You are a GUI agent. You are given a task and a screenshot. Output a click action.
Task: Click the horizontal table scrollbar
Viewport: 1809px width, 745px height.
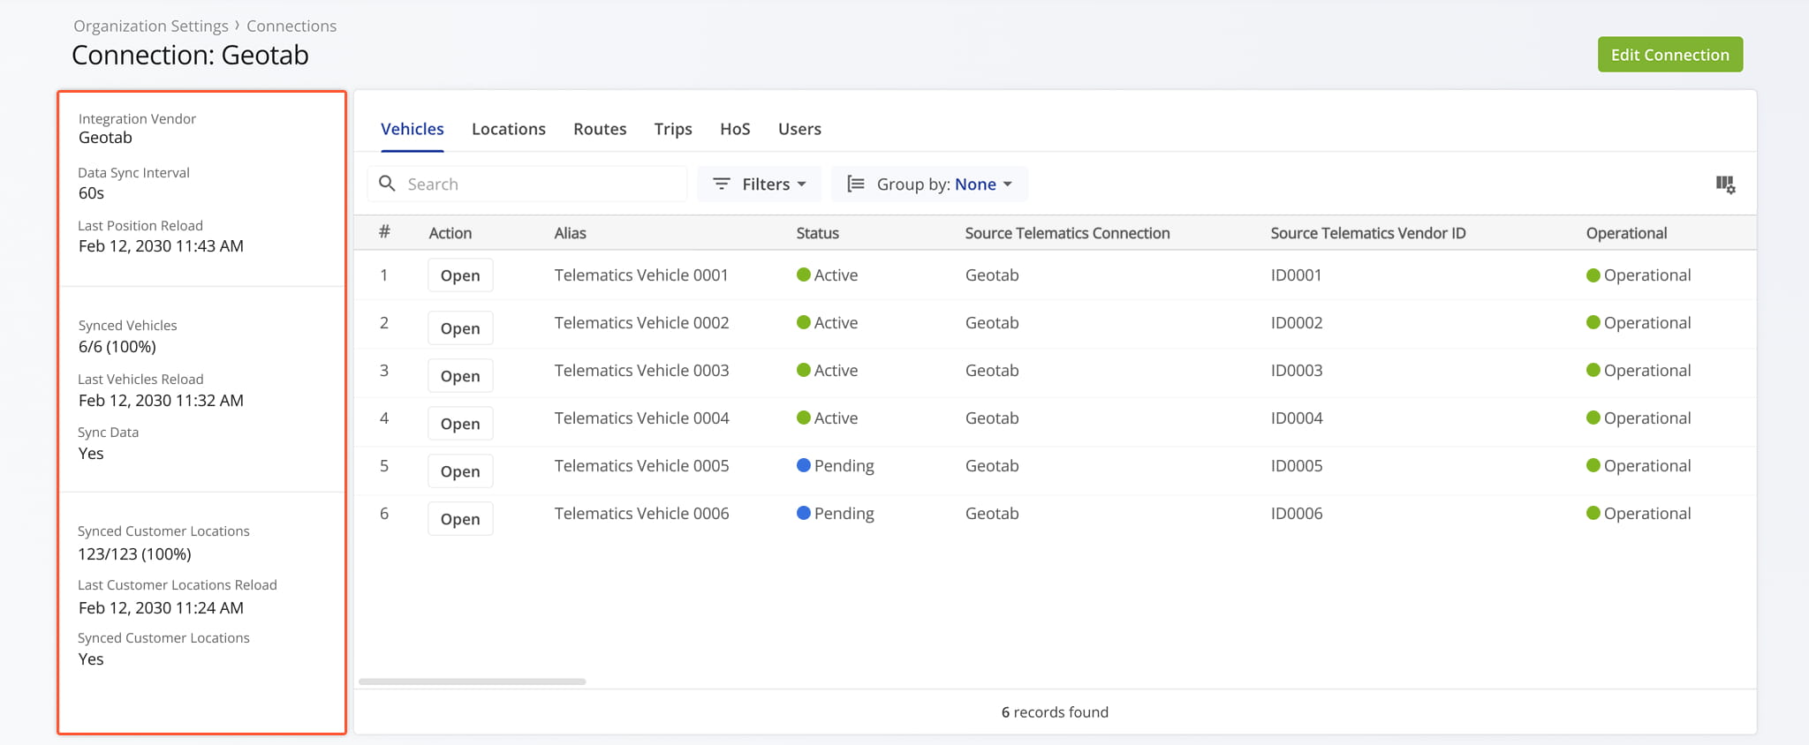pyautogui.click(x=473, y=681)
